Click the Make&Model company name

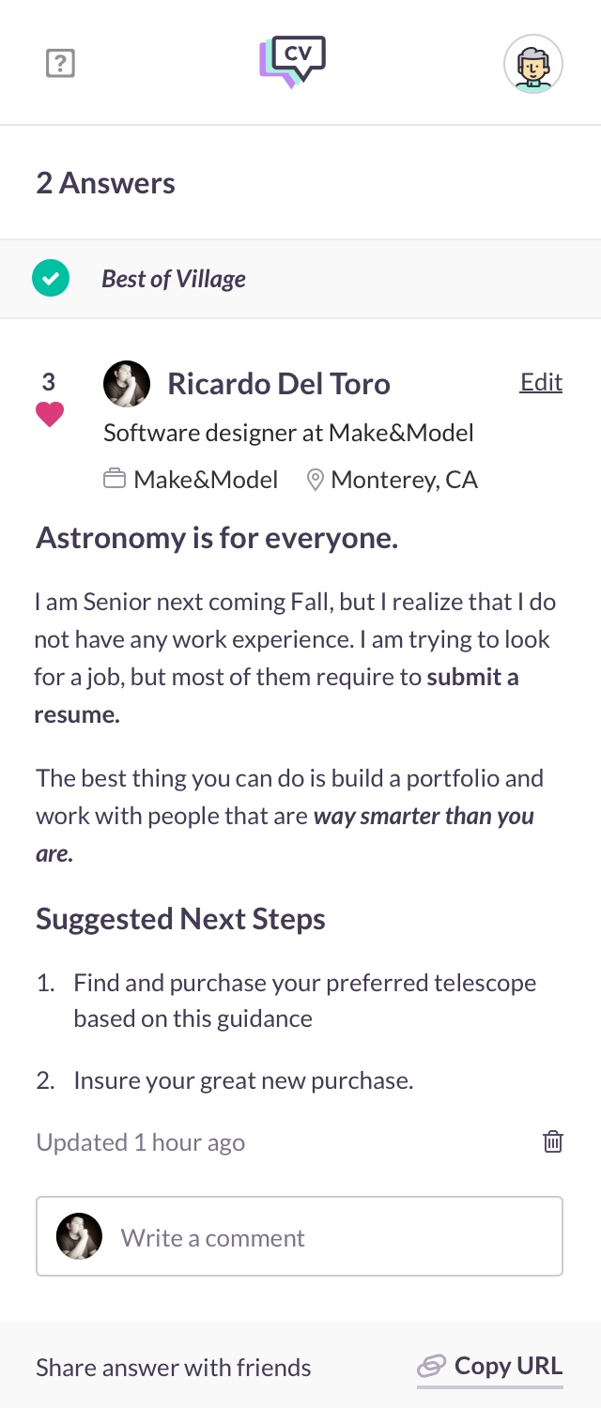coord(206,480)
